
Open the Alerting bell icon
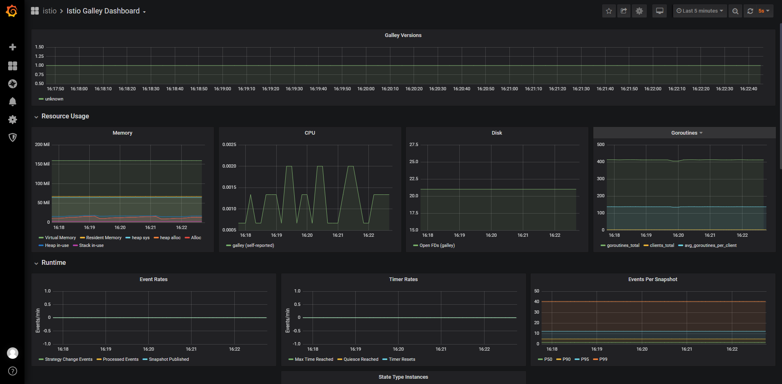point(13,102)
